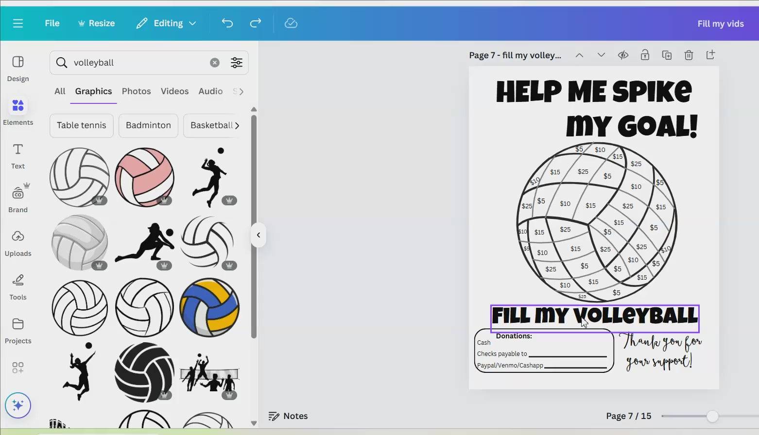This screenshot has height=435, width=759.
Task: Collapse the elements side panel
Action: [x=259, y=235]
